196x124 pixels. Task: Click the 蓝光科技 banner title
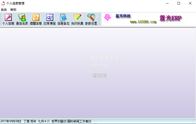(x=123, y=16)
